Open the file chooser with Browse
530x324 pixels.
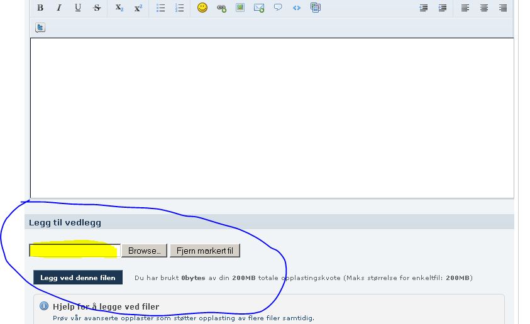pos(145,251)
